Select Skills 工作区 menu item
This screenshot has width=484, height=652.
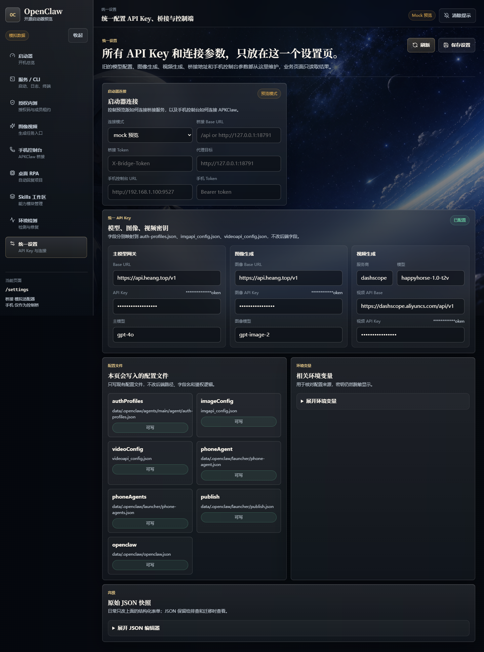point(46,200)
